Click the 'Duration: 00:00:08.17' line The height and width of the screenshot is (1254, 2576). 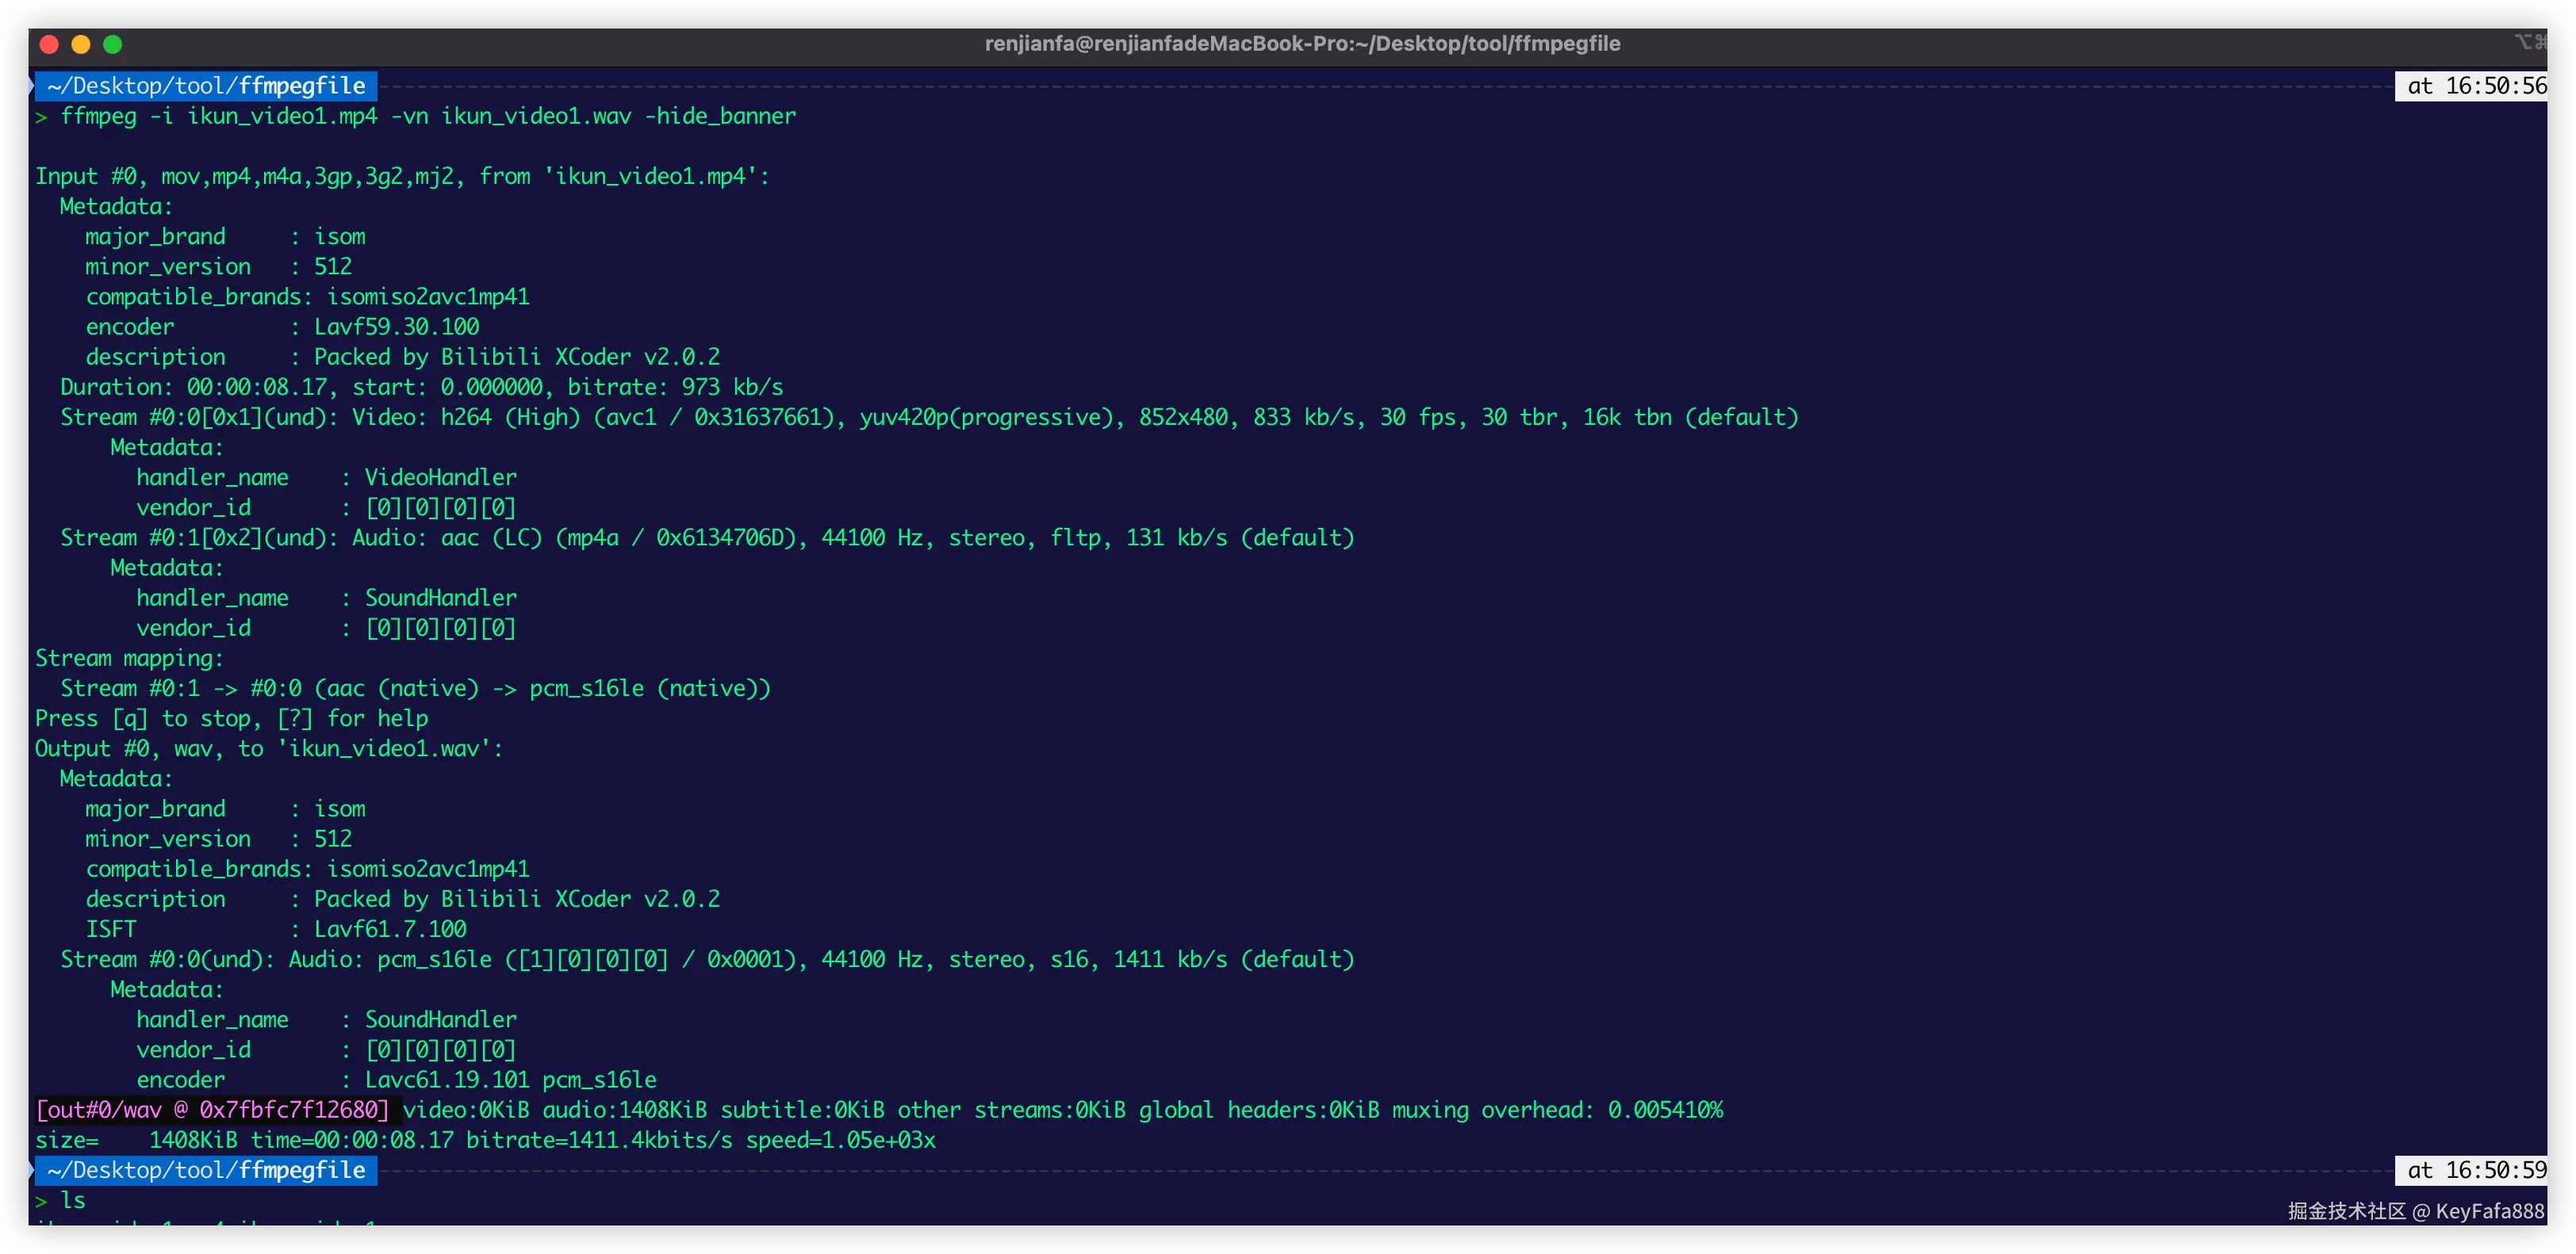(x=420, y=388)
